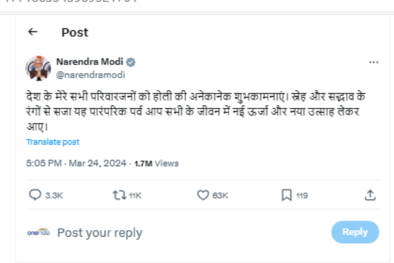Viewport: 394px width, 263px height.
Task: Click the share upload icon
Action: coord(370,195)
